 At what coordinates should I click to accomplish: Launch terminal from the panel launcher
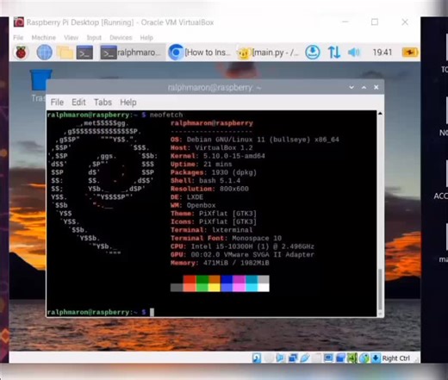click(x=84, y=53)
